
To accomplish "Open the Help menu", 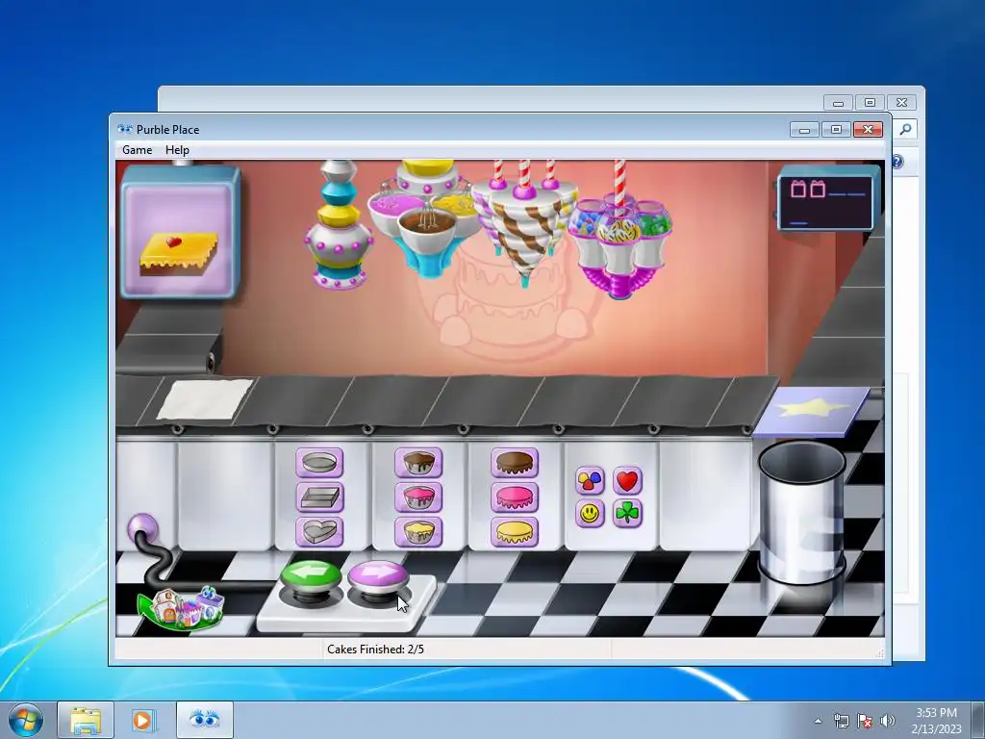I will pyautogui.click(x=177, y=149).
